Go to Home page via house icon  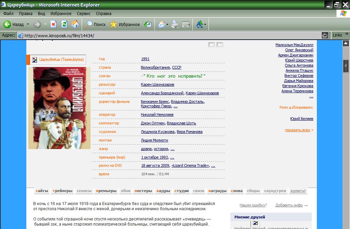coord(75,25)
